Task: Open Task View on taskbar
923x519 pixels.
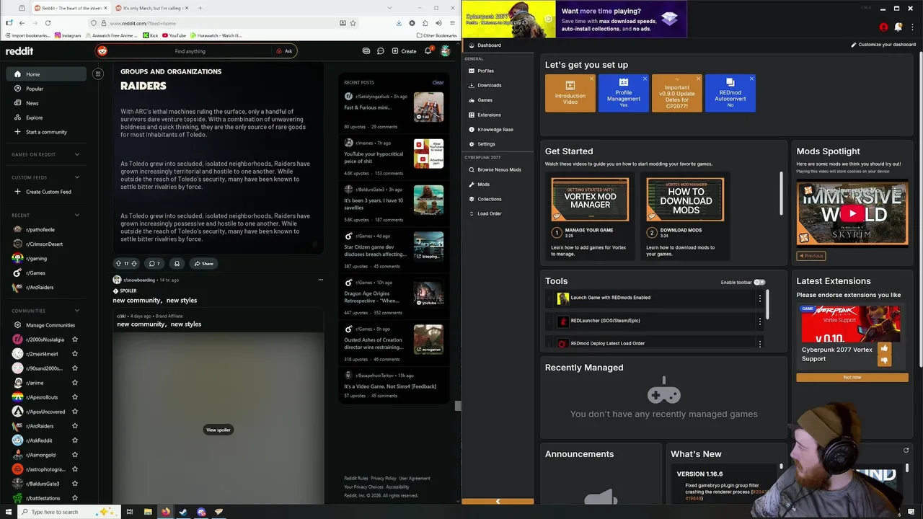Action: 130,512
